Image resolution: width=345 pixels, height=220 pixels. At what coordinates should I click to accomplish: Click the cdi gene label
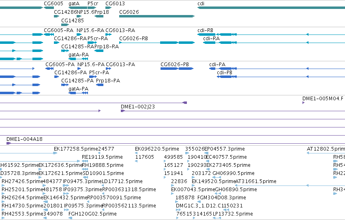(x=201, y=4)
